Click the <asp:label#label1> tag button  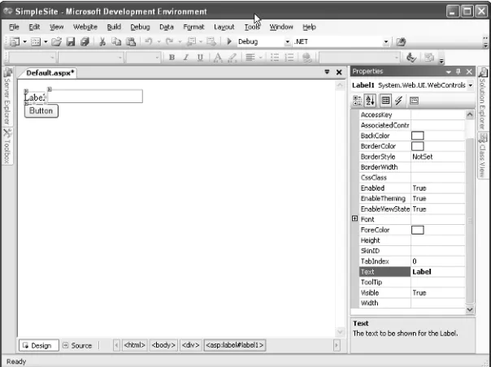click(x=235, y=345)
